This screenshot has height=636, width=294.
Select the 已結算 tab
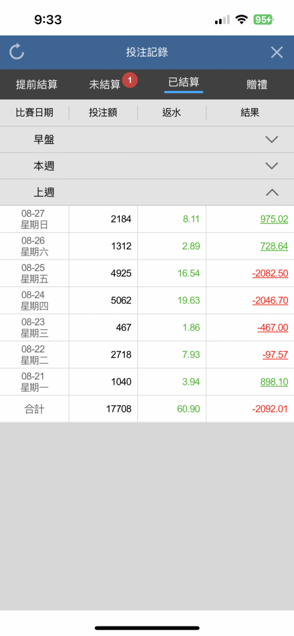(x=183, y=82)
